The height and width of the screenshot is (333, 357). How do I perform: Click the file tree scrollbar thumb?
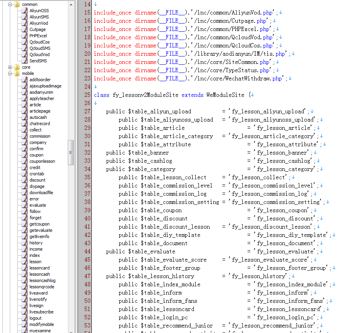(71, 153)
